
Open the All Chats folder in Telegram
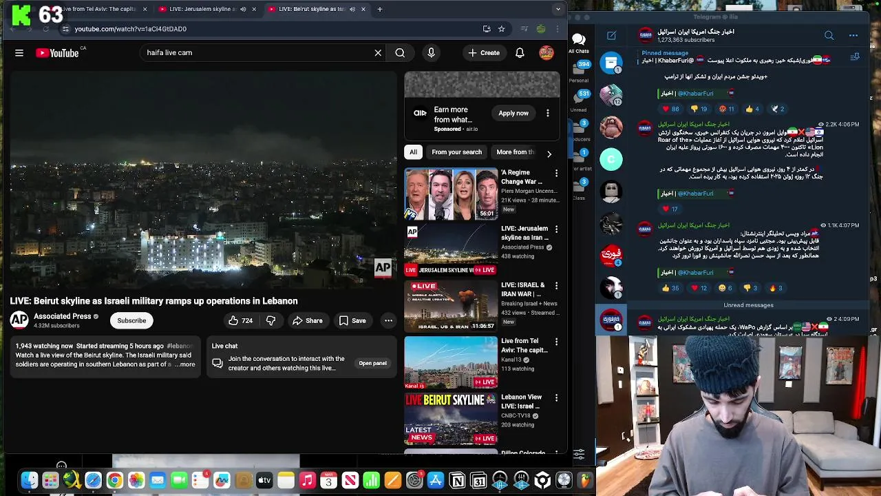578,43
